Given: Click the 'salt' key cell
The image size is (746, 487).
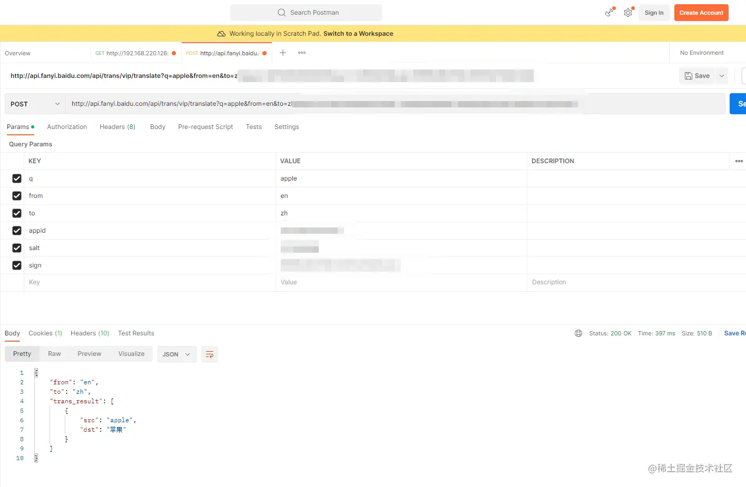Looking at the screenshot, I should pos(150,248).
